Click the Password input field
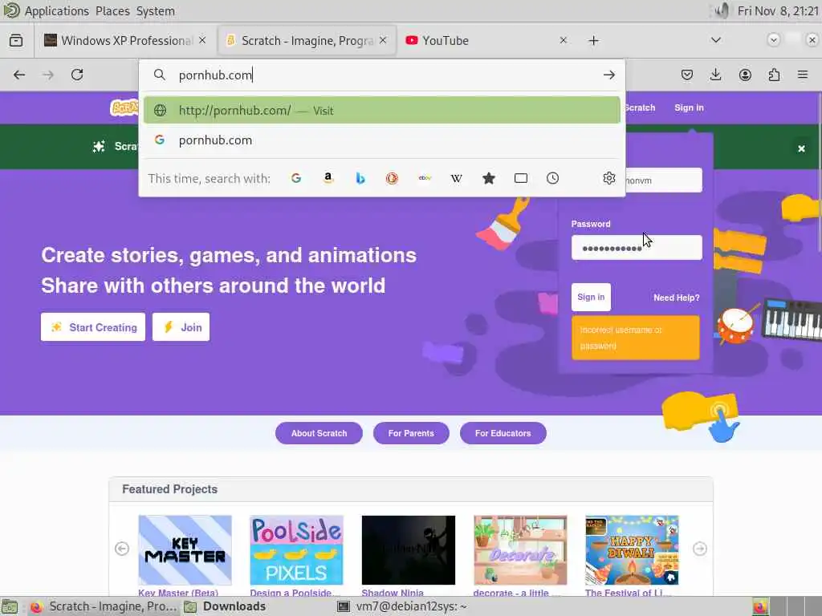Image resolution: width=822 pixels, height=616 pixels. tap(637, 248)
